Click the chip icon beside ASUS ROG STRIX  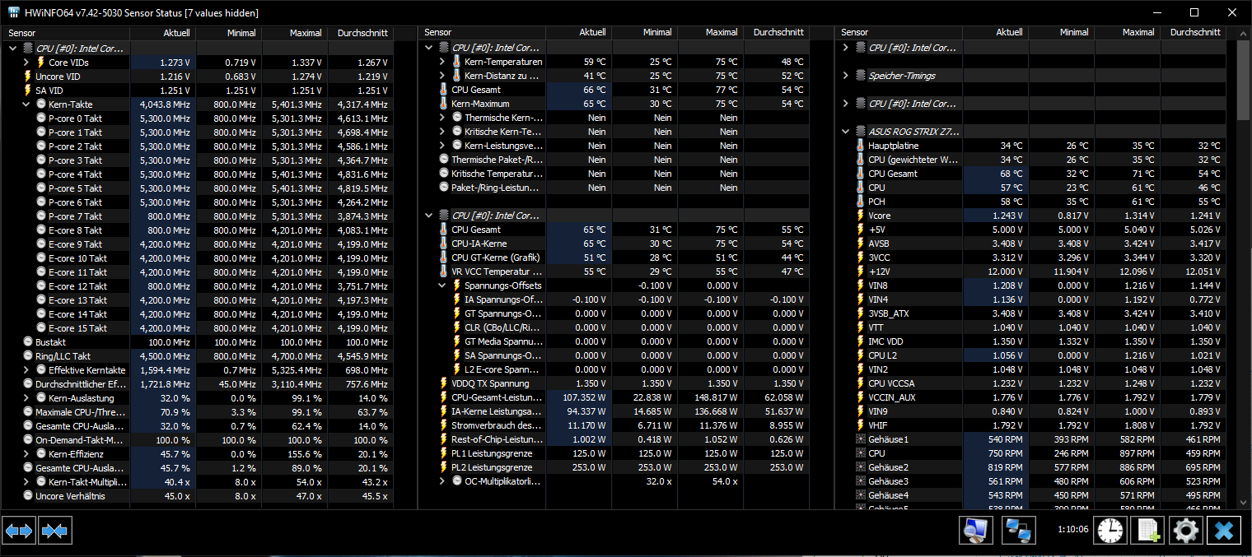tap(861, 132)
